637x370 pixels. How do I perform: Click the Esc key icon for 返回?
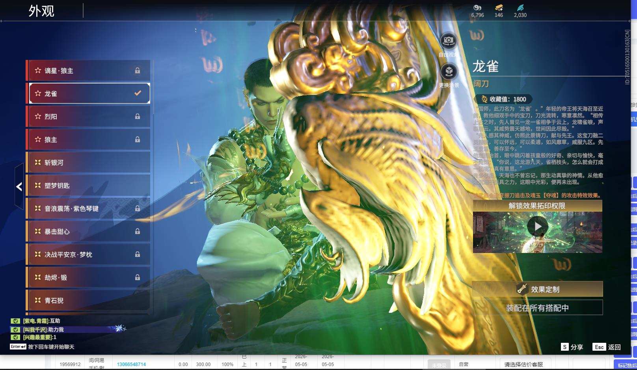(x=599, y=347)
